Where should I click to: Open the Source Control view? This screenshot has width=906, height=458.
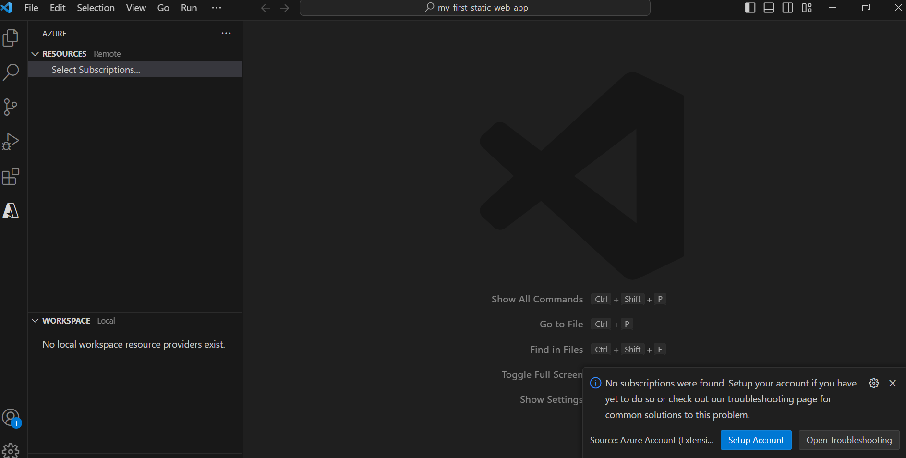[11, 107]
